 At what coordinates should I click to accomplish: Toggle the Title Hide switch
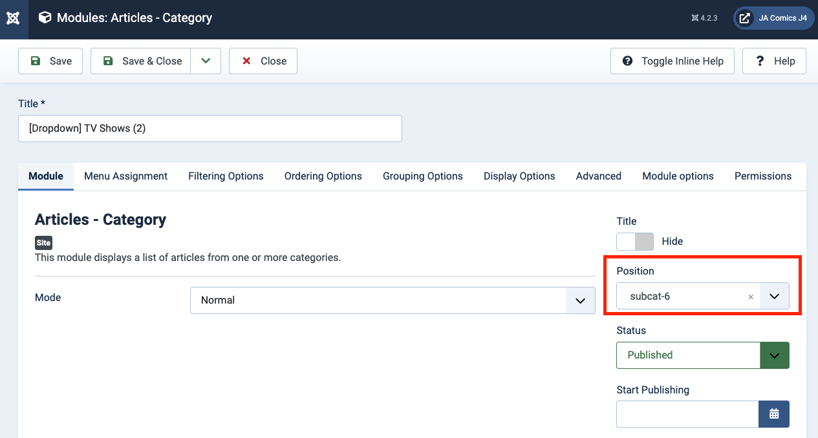pyautogui.click(x=634, y=241)
